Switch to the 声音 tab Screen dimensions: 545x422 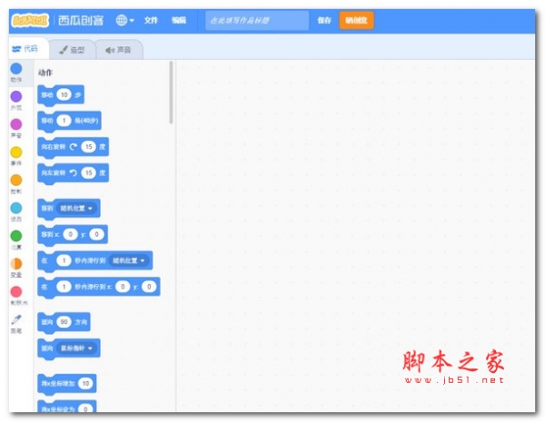coord(118,50)
